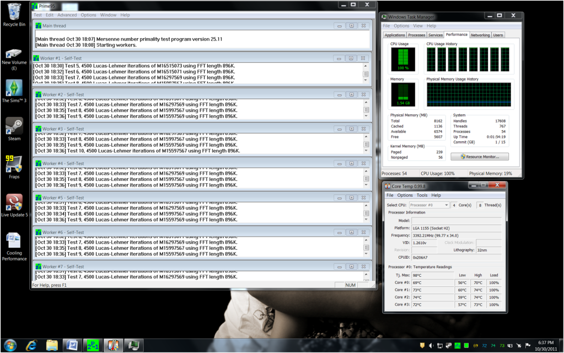This screenshot has height=353, width=564.
Task: Click the taskbar clock showing 6:37 PM
Action: pos(546,346)
